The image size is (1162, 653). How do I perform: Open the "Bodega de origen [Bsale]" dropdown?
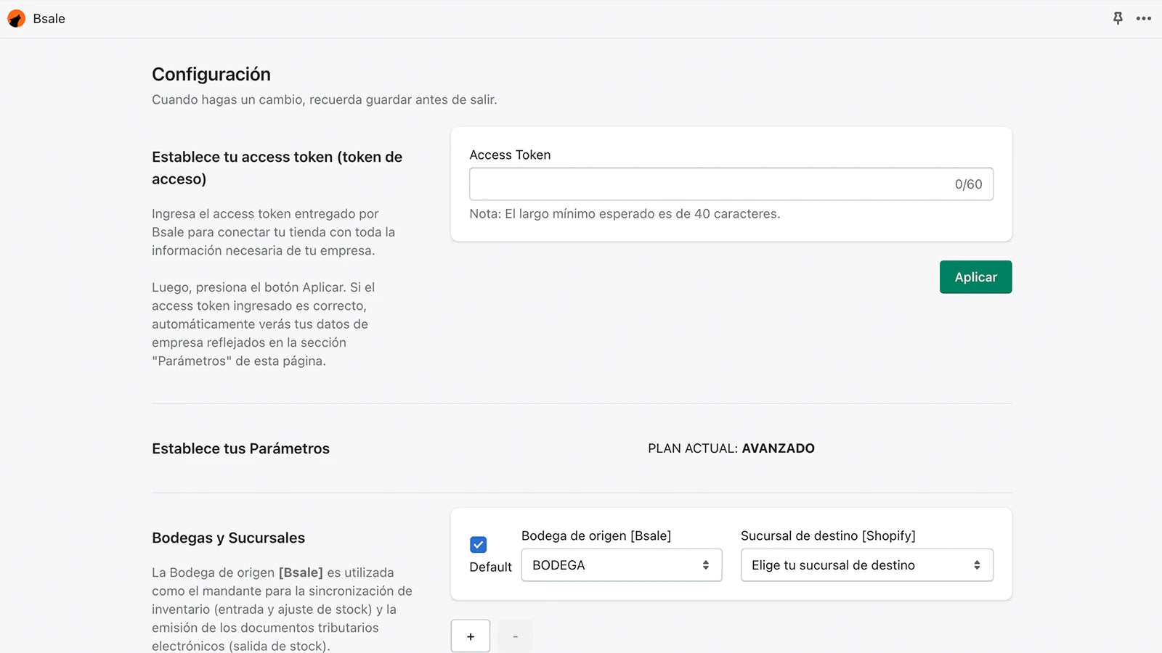click(x=621, y=564)
